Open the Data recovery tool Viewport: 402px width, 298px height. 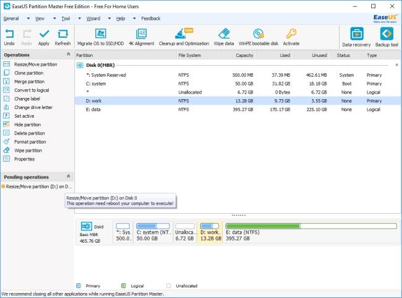point(356,37)
